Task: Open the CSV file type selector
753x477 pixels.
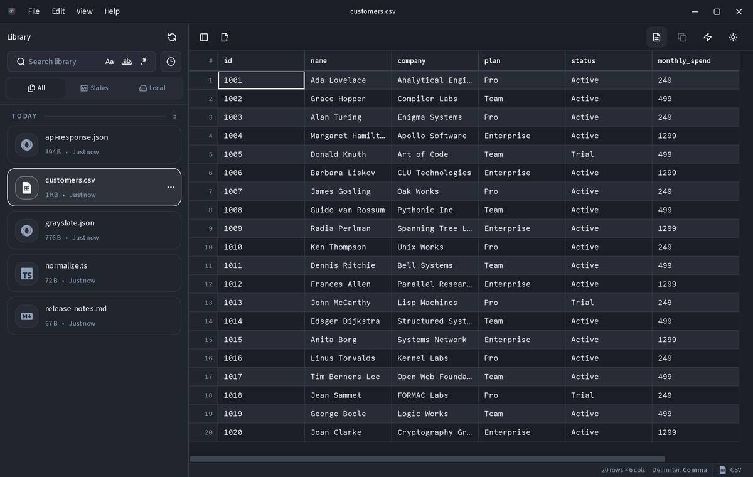Action: [x=730, y=469]
